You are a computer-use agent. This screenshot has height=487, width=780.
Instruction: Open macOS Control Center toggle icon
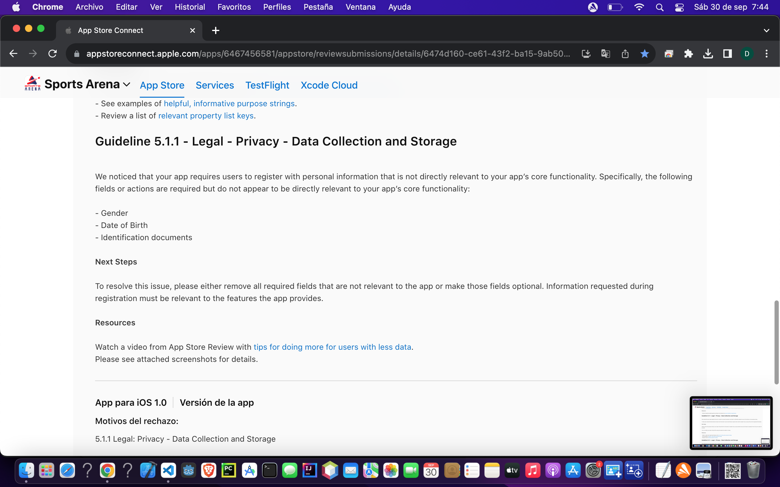click(679, 7)
